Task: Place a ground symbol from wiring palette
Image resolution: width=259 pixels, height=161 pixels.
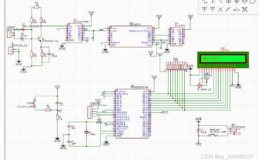Action: click(236, 1)
